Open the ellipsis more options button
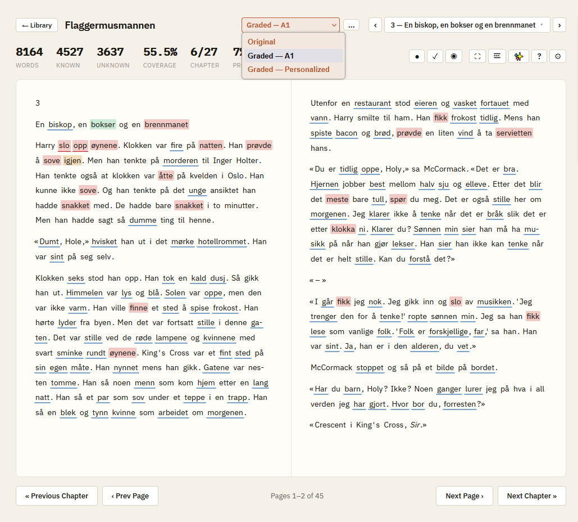This screenshot has height=522, width=578. tap(351, 25)
